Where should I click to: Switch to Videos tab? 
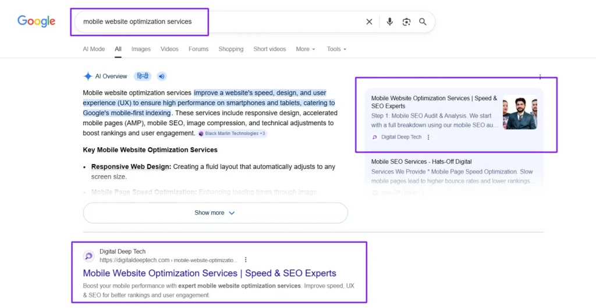[169, 49]
